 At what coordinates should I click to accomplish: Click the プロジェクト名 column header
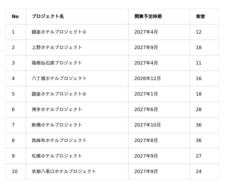pos(48,16)
